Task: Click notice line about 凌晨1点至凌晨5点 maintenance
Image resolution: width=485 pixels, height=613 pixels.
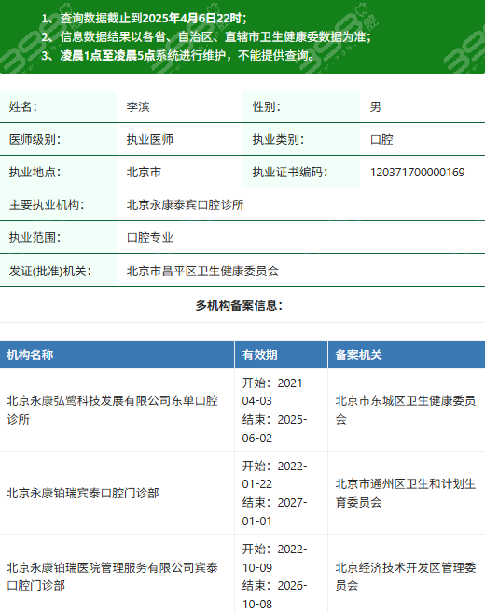Action: pos(178,55)
